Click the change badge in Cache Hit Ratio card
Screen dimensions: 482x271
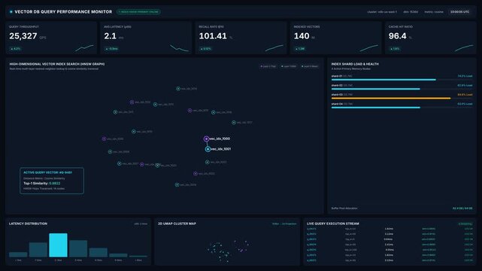(395, 49)
